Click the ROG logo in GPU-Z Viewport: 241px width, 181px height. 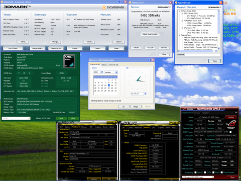point(231,125)
